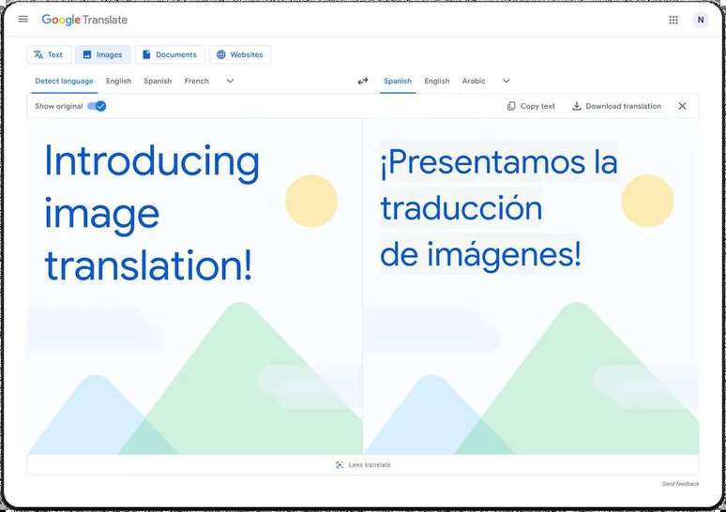Click the original image with English text
The height and width of the screenshot is (512, 726).
tap(195, 287)
